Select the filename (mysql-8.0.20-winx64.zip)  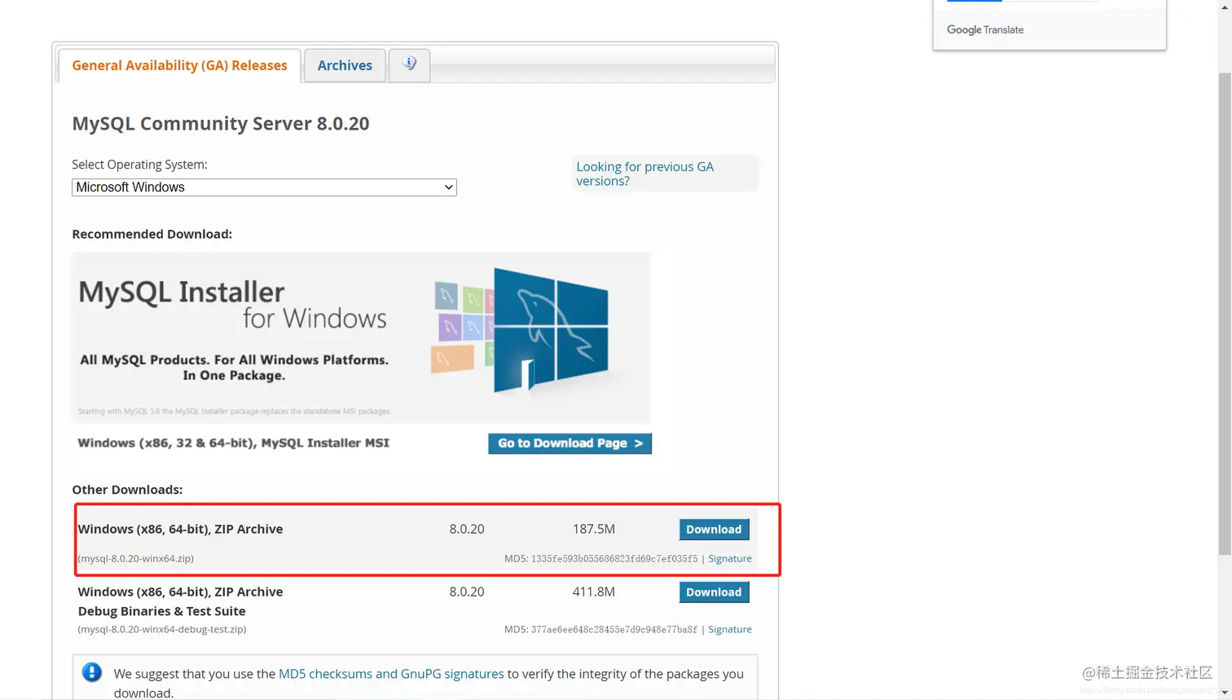coord(136,558)
